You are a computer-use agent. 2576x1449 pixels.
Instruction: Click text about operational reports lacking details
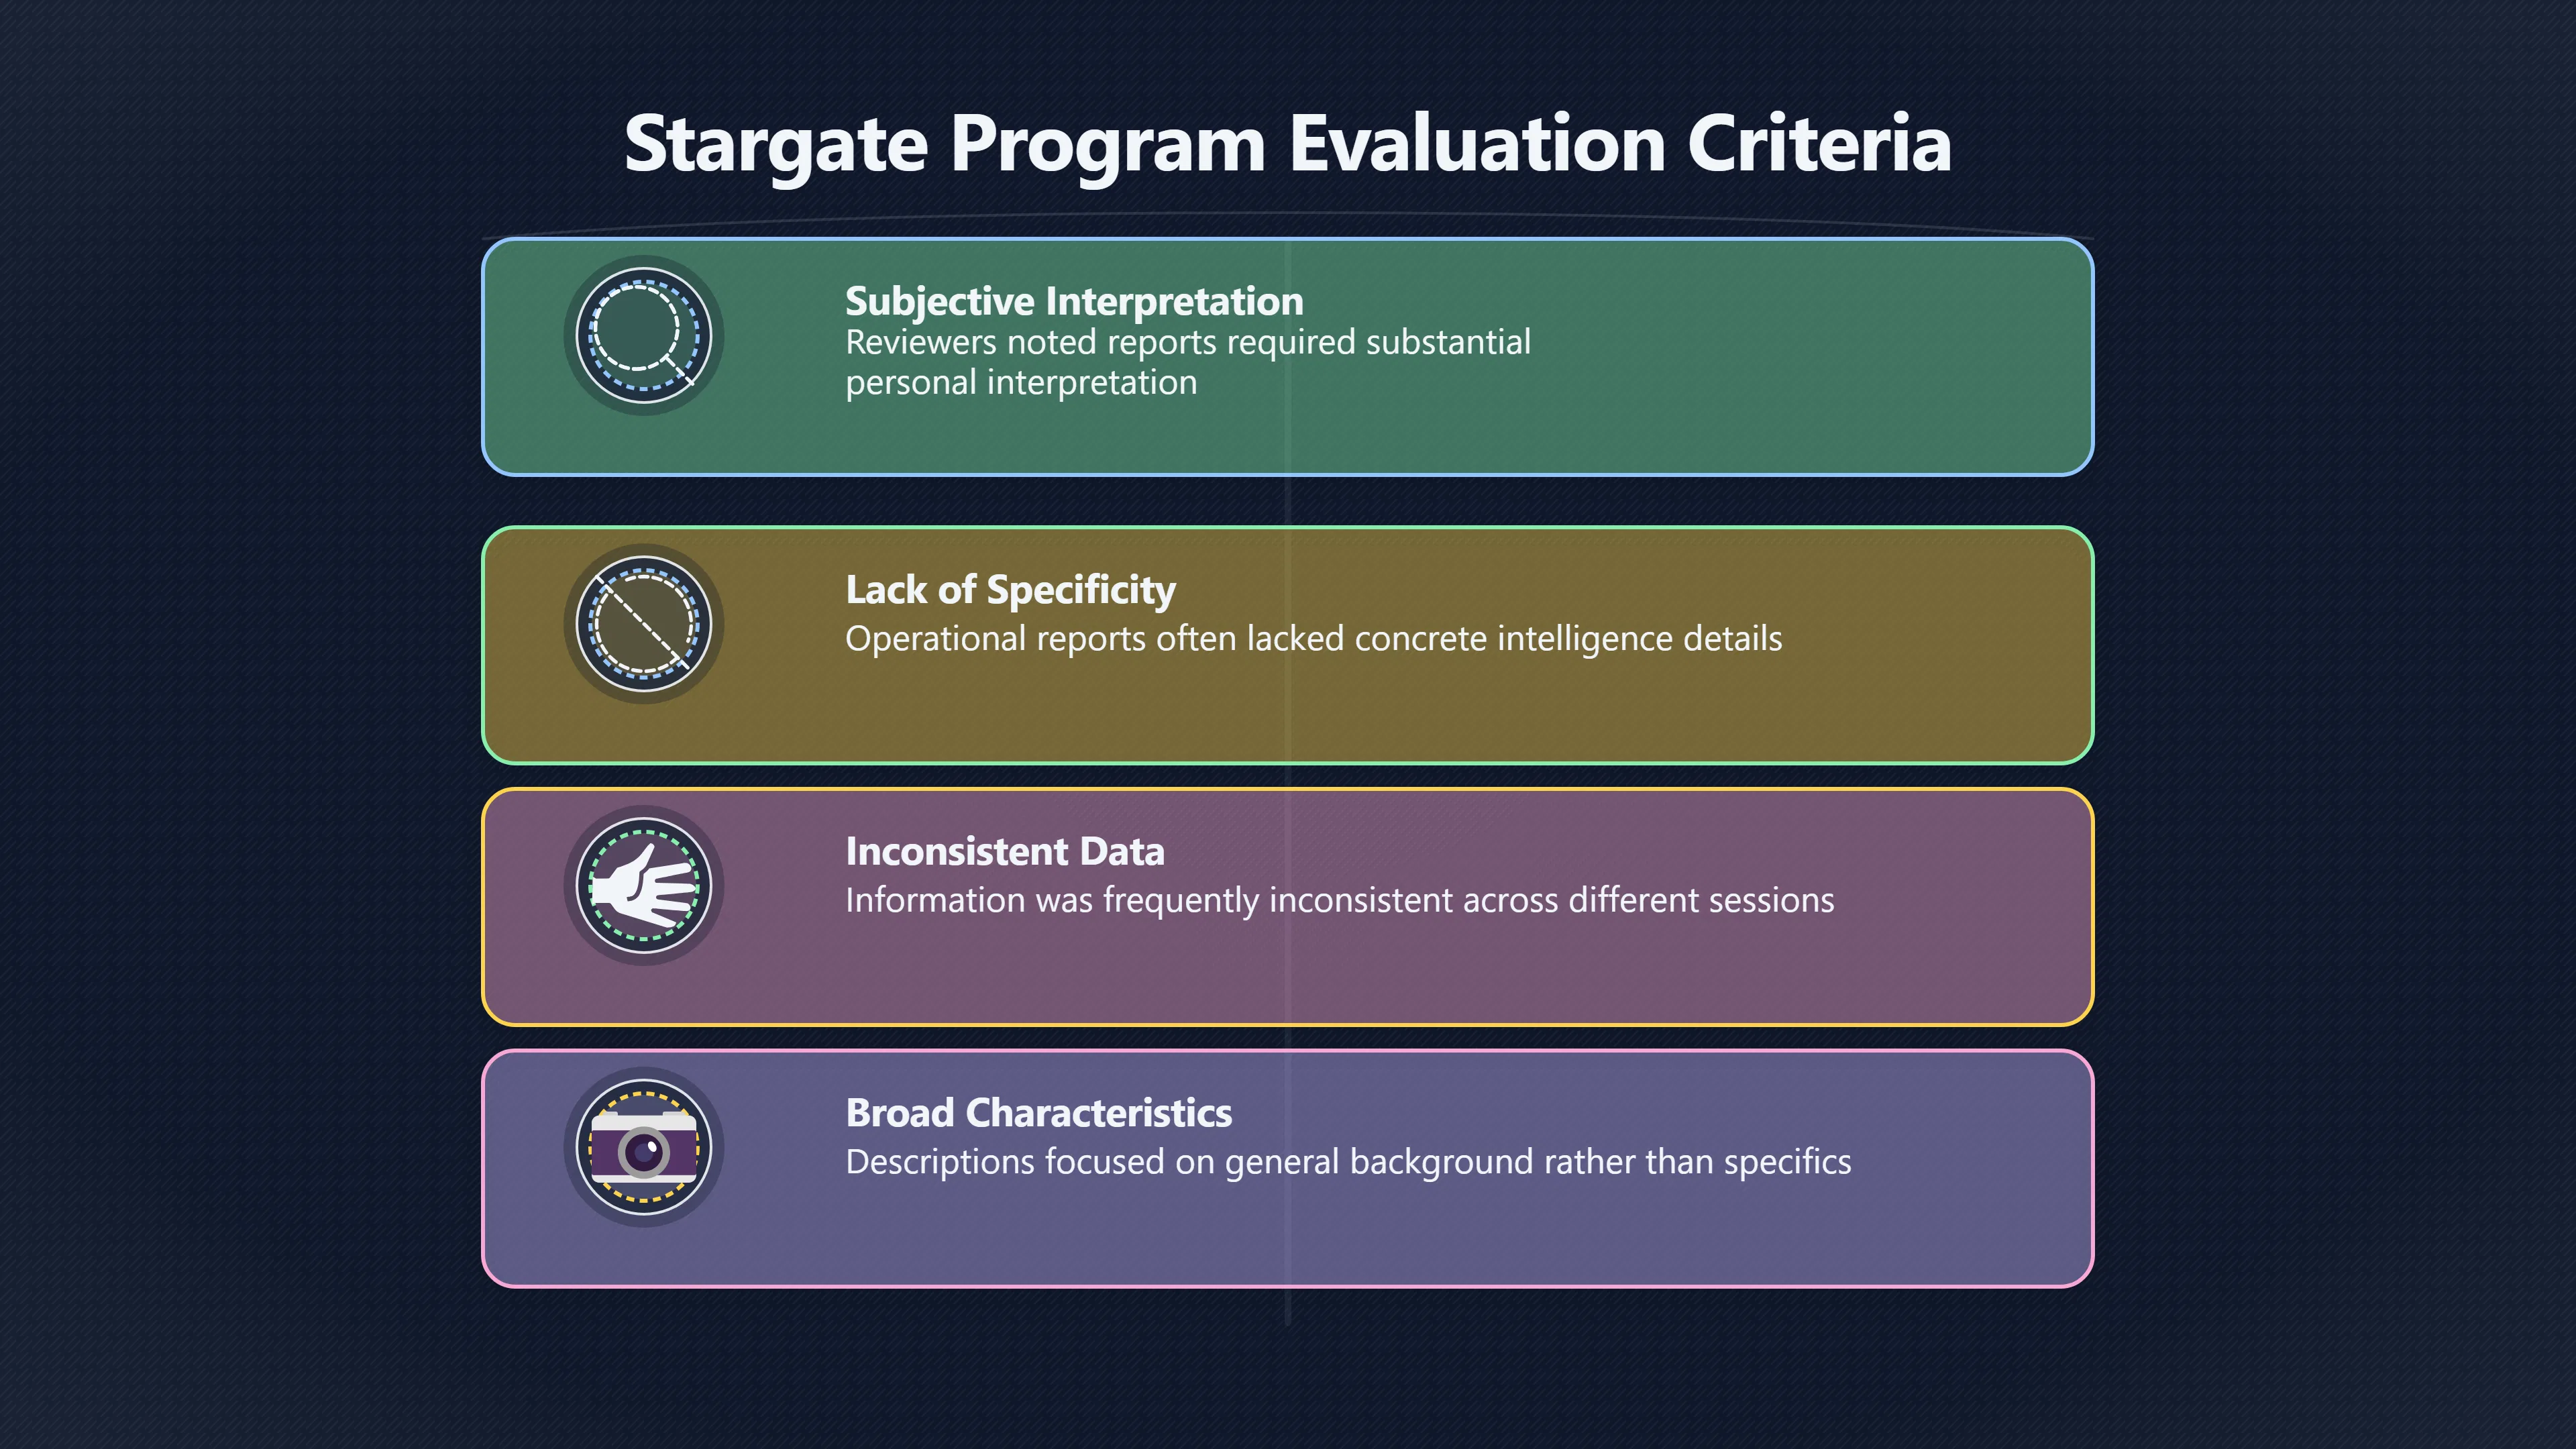(x=1313, y=639)
